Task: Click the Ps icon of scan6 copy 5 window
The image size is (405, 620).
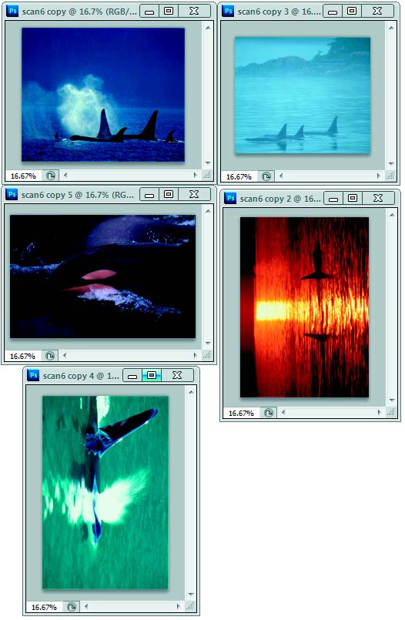Action: coord(12,194)
